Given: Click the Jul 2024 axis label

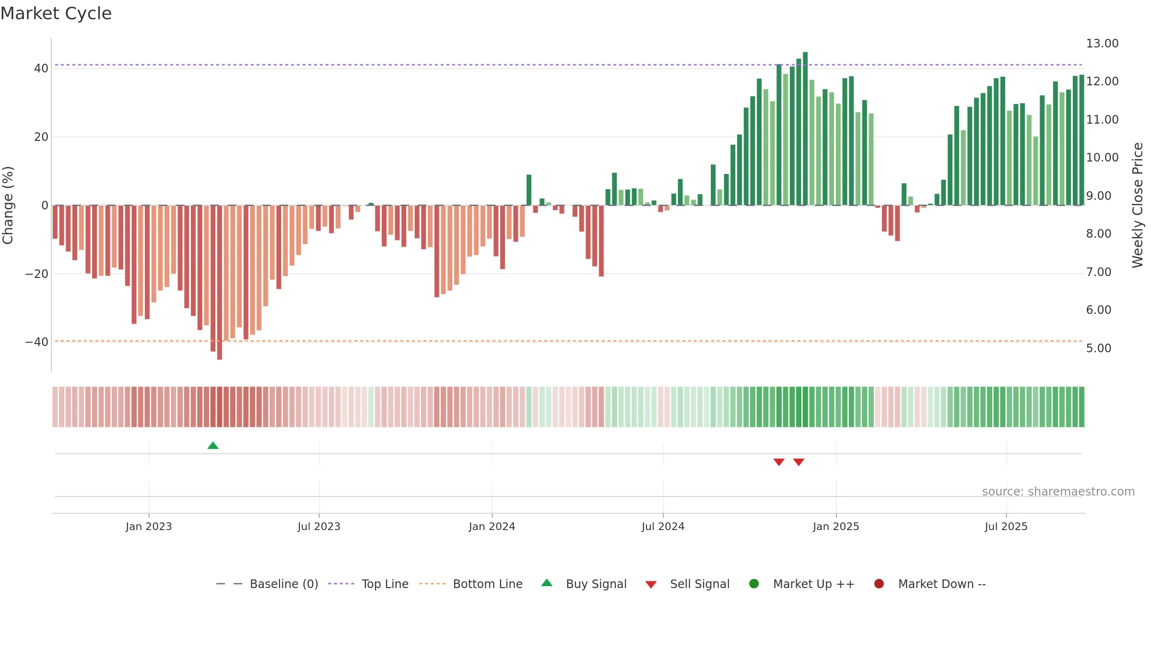Looking at the screenshot, I should [x=663, y=526].
